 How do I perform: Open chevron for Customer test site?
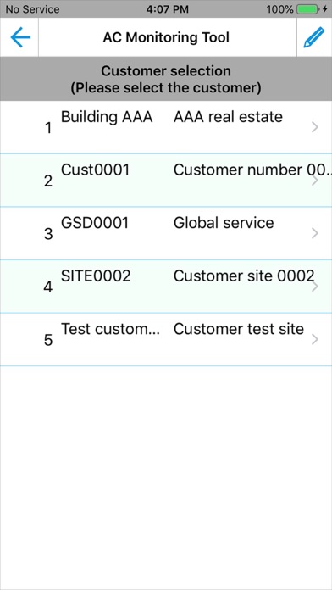315,340
